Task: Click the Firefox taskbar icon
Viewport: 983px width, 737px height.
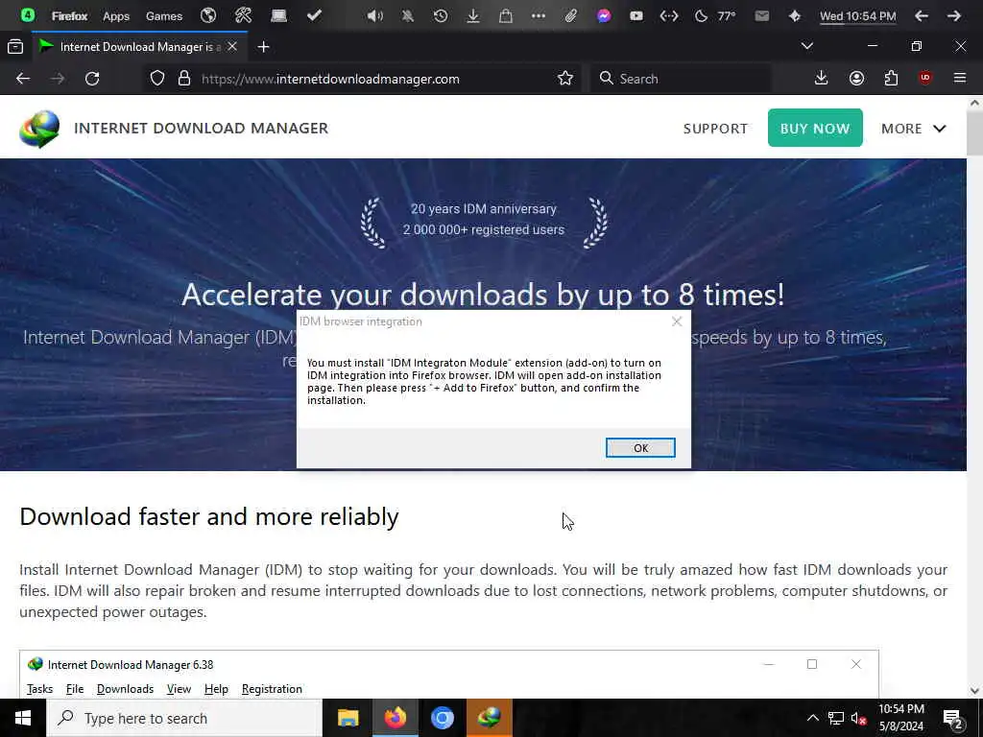Action: pyautogui.click(x=395, y=718)
